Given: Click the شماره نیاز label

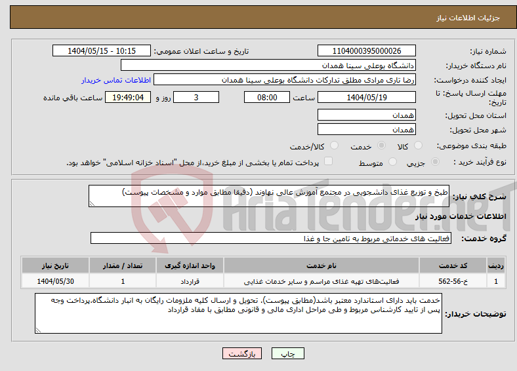Looking at the screenshot, I should (488, 51).
